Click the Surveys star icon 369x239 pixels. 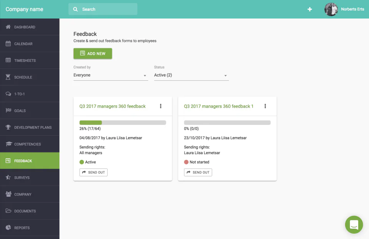point(8,178)
